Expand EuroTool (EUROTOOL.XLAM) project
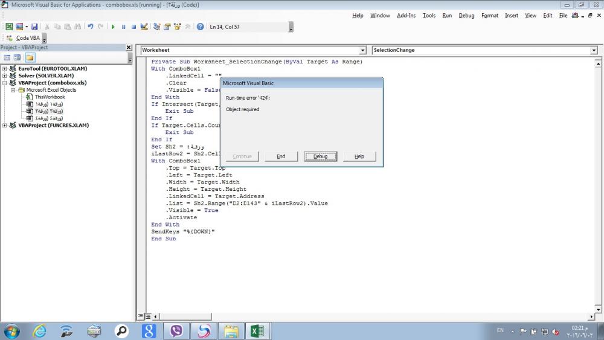604x340 pixels. [5, 68]
